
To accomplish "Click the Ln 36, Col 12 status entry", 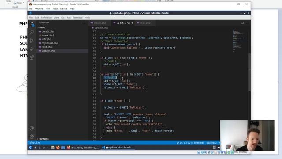I will point(190,143).
